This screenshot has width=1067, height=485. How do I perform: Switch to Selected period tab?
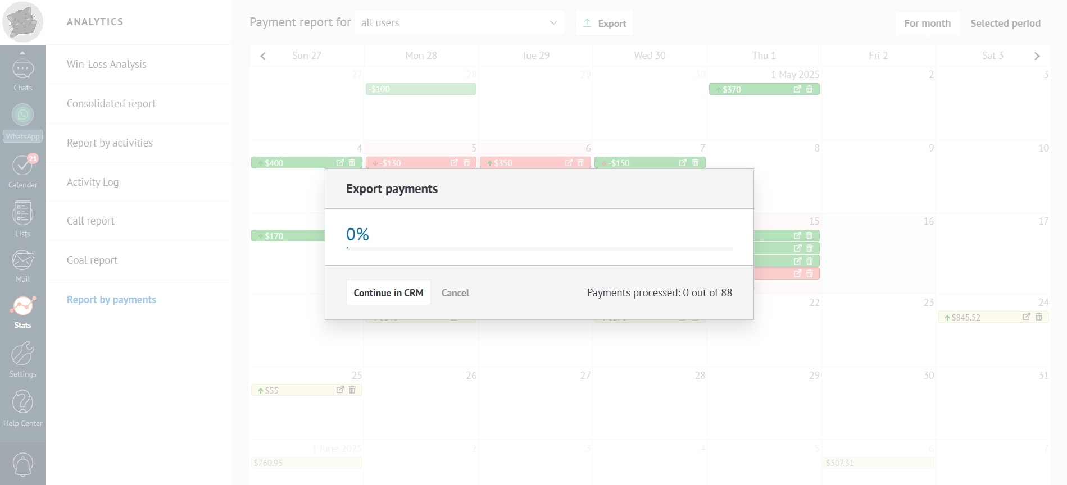(x=1005, y=24)
